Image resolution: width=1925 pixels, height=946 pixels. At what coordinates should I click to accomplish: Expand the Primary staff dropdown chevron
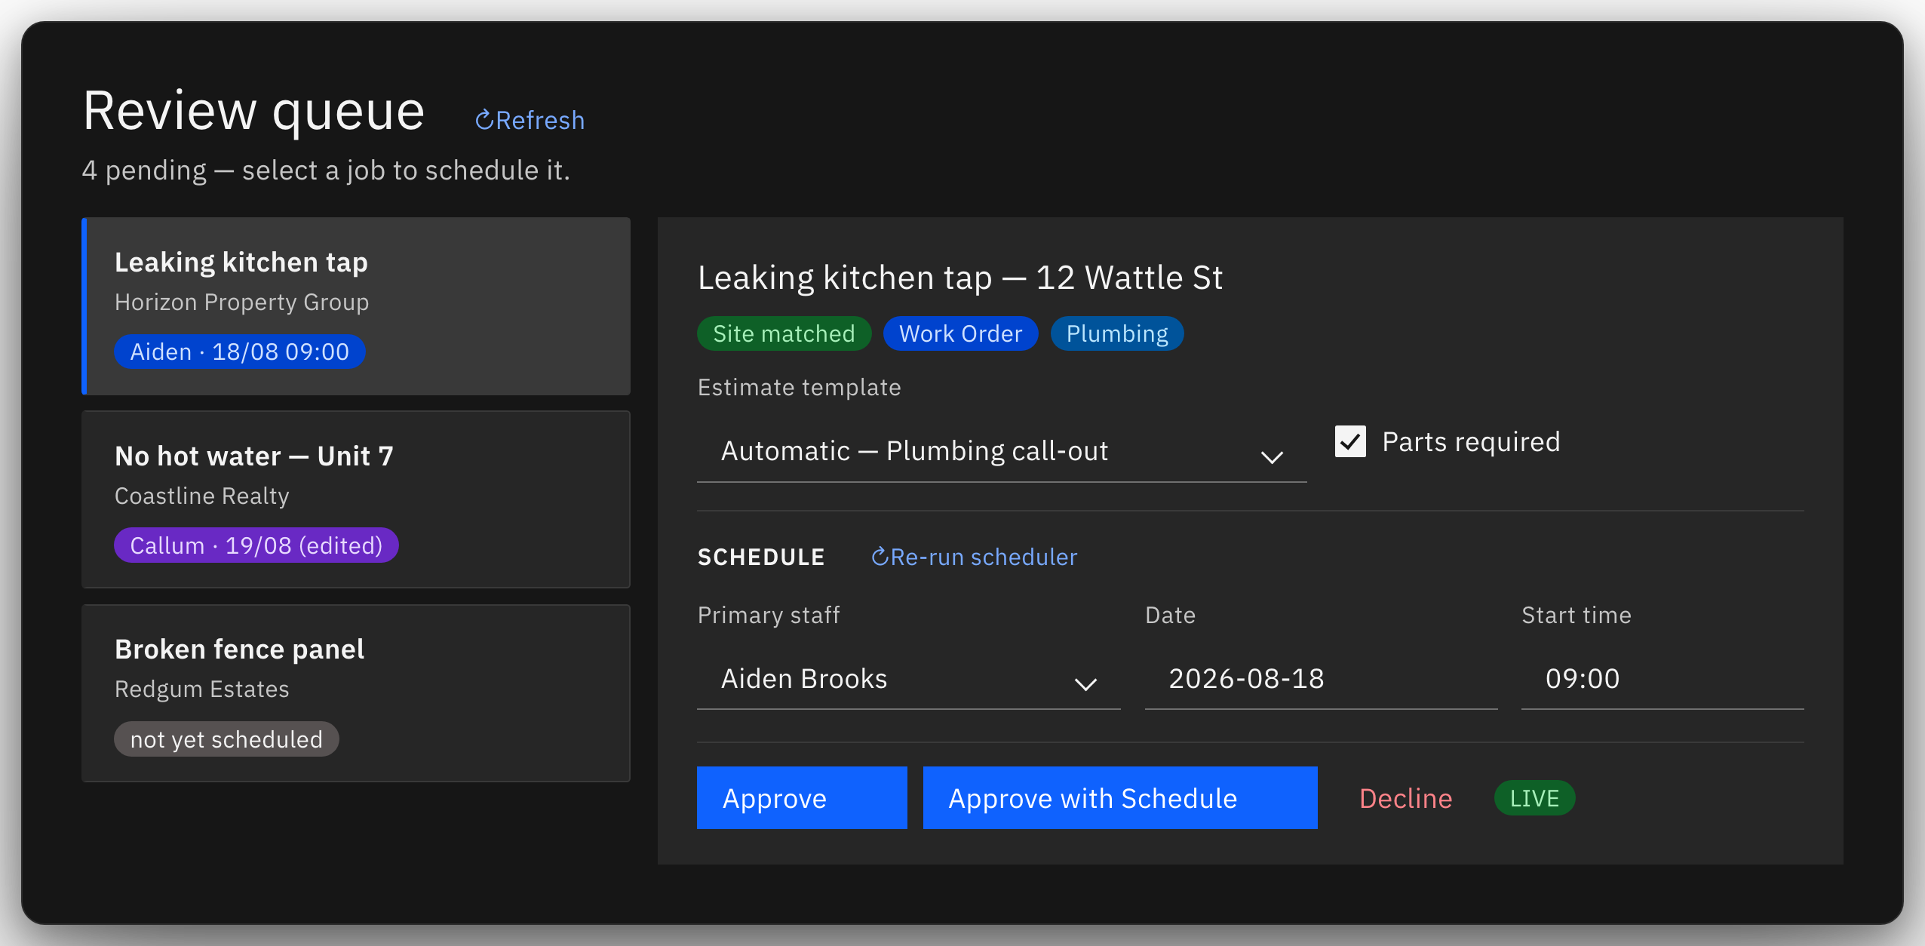(1085, 683)
